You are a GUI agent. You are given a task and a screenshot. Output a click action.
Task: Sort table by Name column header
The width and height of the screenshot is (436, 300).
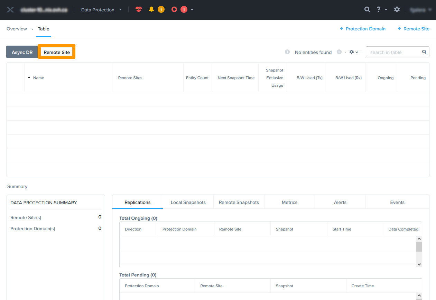(38, 78)
